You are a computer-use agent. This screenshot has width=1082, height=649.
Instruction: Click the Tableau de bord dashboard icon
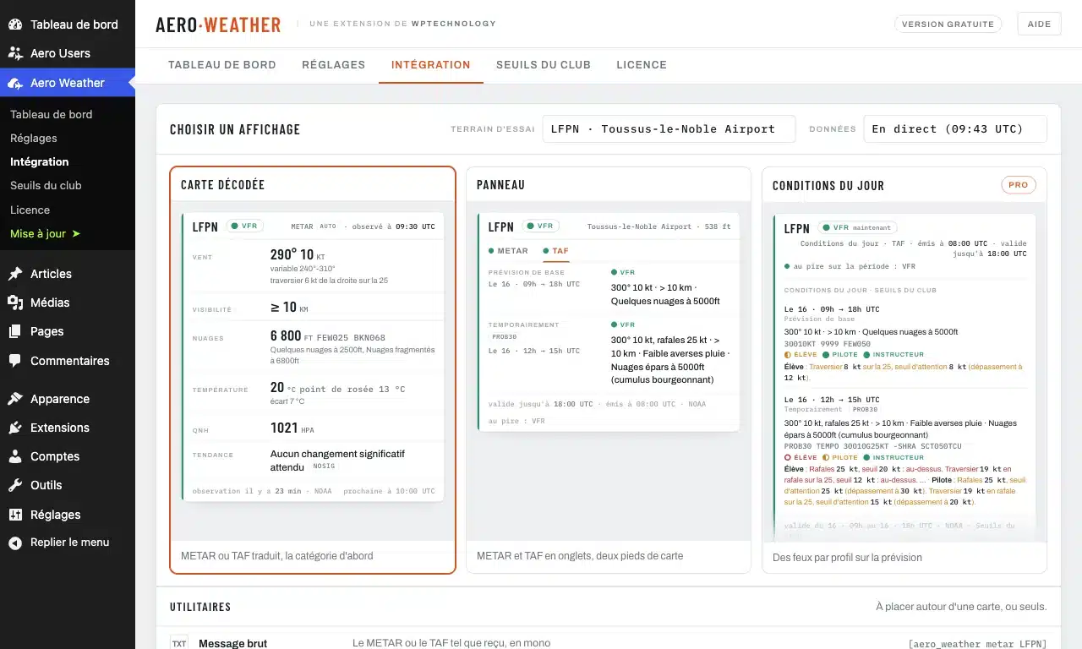pyautogui.click(x=15, y=25)
